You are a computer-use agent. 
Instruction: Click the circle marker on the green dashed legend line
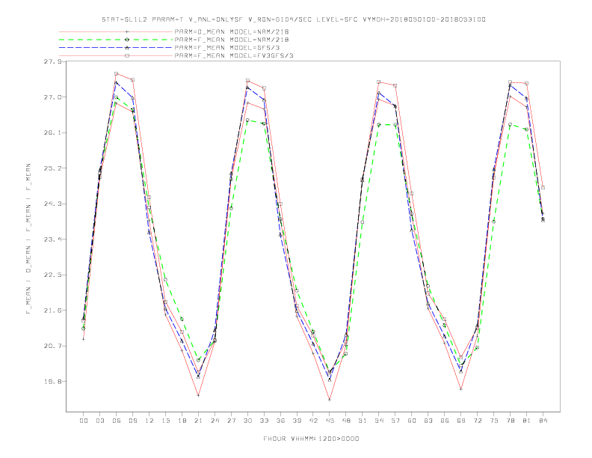click(127, 40)
